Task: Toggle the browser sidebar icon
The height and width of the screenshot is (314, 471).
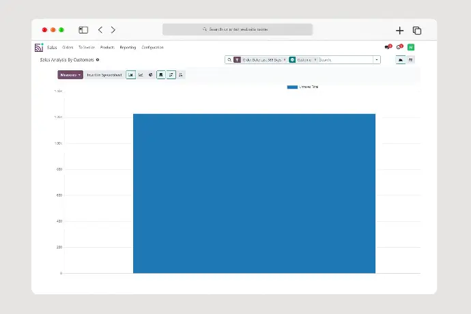Action: coord(83,30)
